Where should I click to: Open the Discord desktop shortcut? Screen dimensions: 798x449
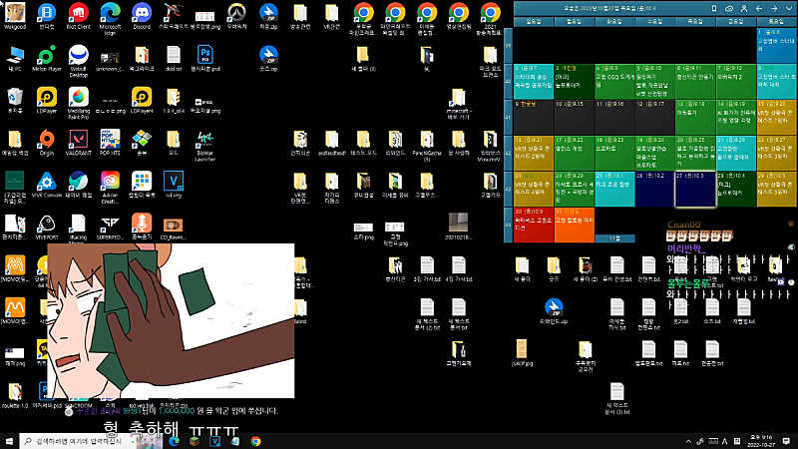pyautogui.click(x=142, y=16)
